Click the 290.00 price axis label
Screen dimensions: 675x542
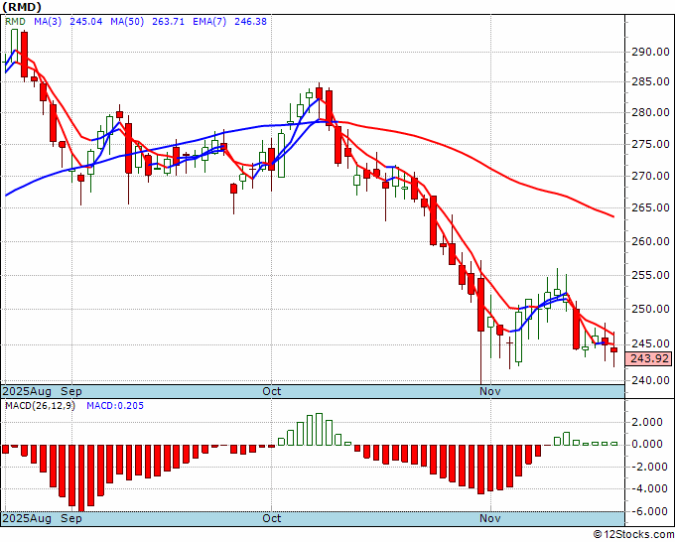coord(650,52)
